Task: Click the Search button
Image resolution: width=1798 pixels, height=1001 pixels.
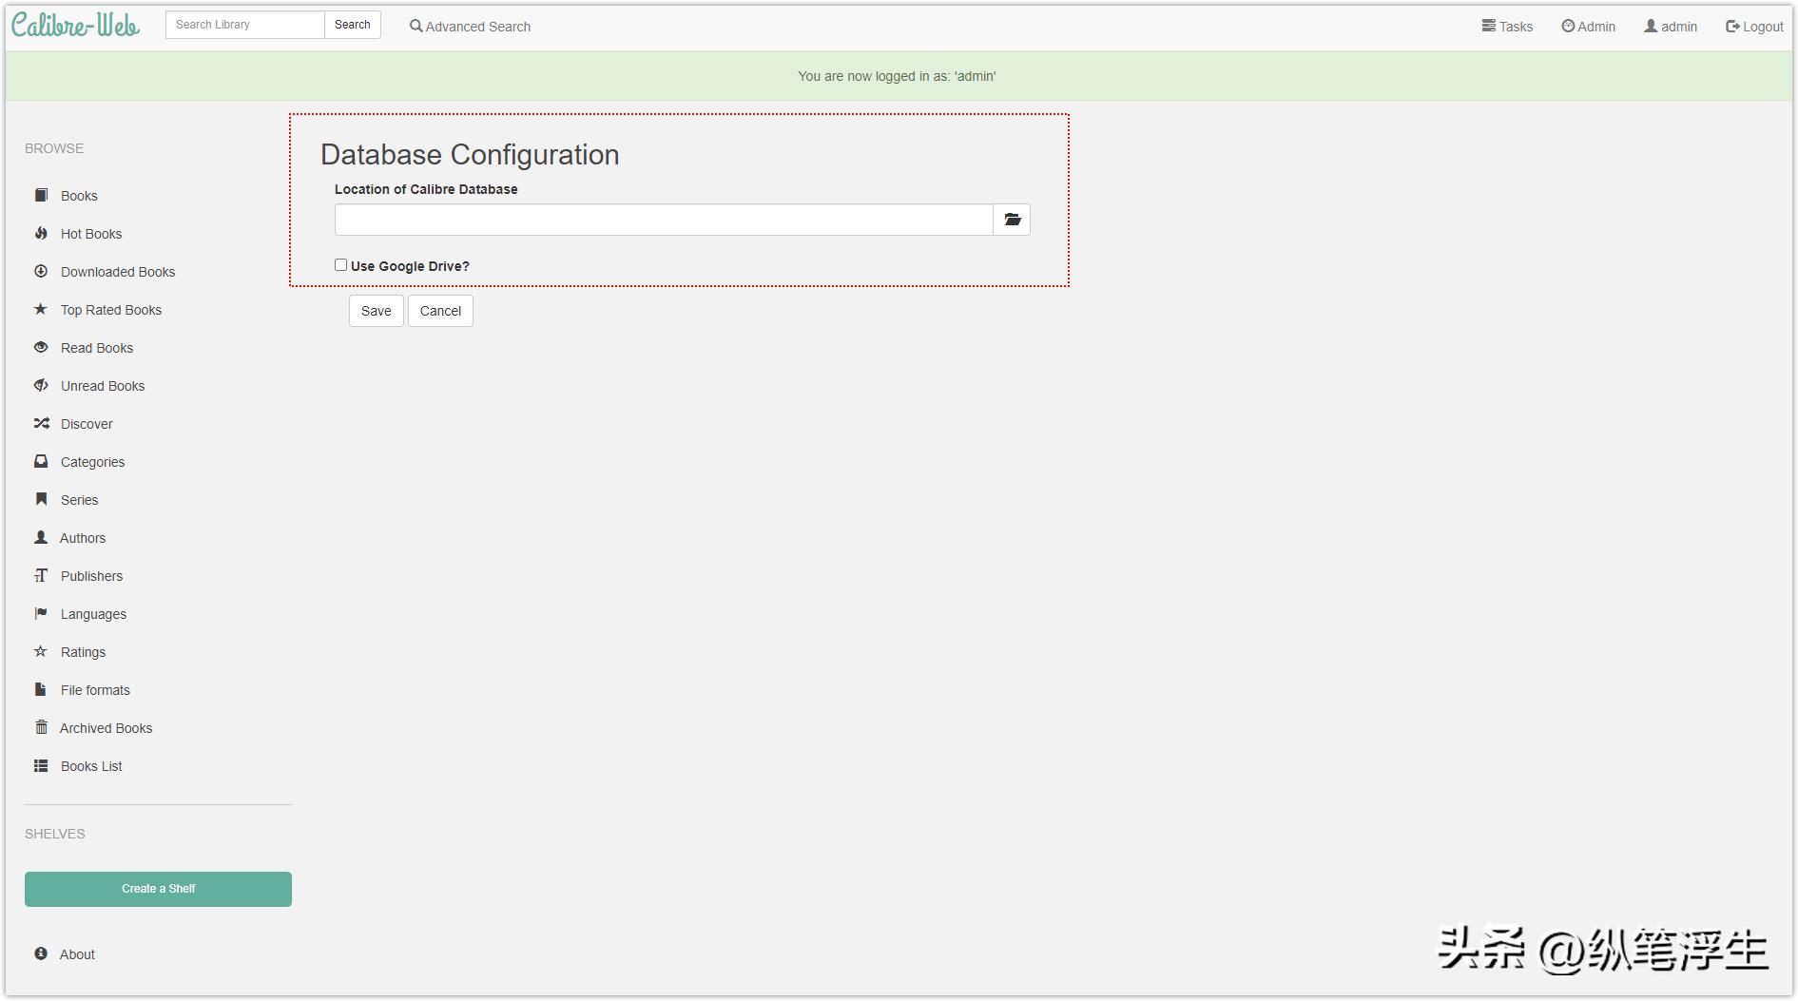Action: coord(353,25)
